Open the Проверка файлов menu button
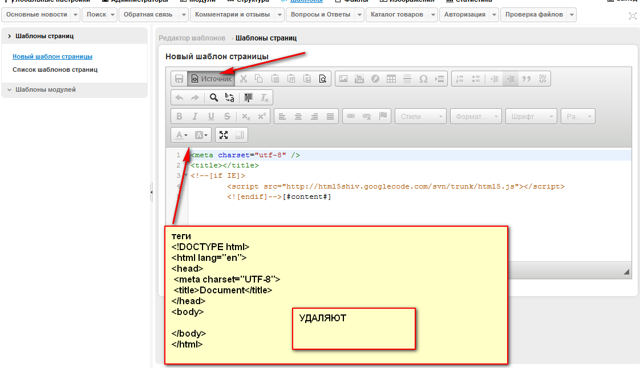This screenshot has height=368, width=640. 534,15
